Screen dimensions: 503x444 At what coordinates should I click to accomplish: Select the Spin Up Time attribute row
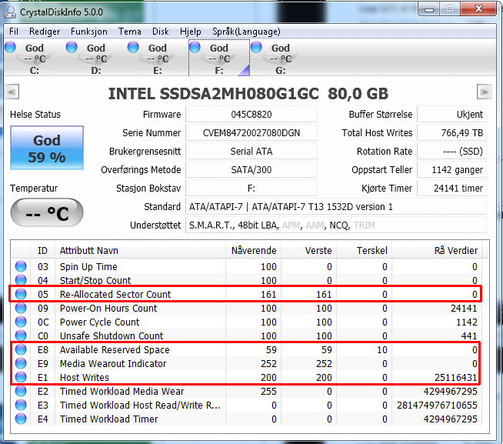[x=247, y=266]
